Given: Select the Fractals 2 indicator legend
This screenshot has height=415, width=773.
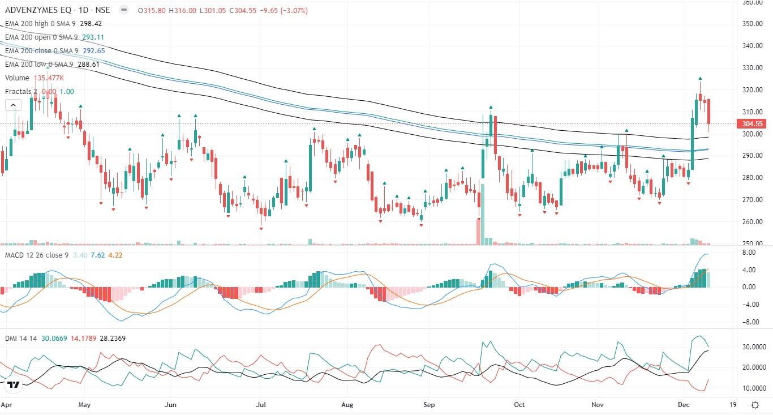Looking at the screenshot, I should coord(22,91).
